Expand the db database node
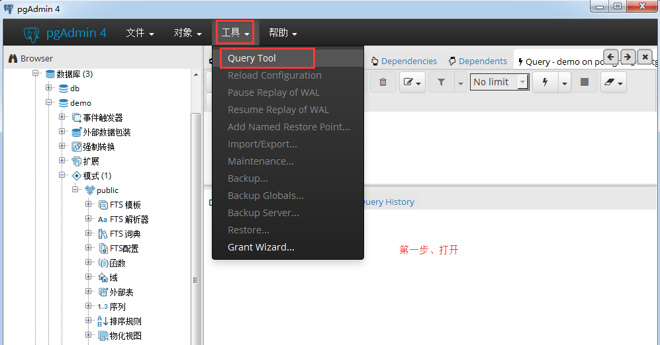The width and height of the screenshot is (660, 345). 49,88
